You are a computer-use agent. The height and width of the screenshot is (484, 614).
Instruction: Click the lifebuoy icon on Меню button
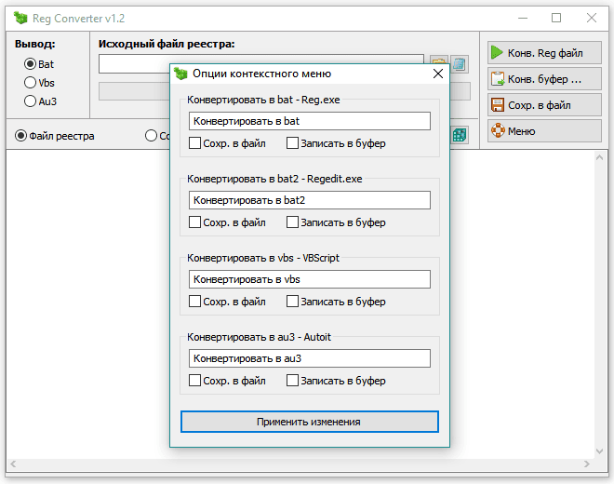tap(498, 131)
